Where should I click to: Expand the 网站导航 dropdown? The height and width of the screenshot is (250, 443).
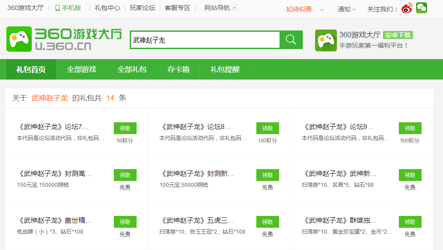234,8
